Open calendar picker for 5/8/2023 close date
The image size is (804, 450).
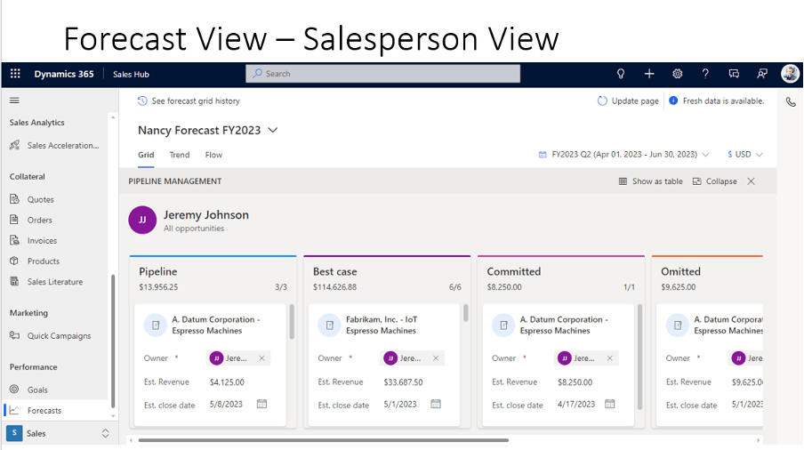tap(261, 404)
